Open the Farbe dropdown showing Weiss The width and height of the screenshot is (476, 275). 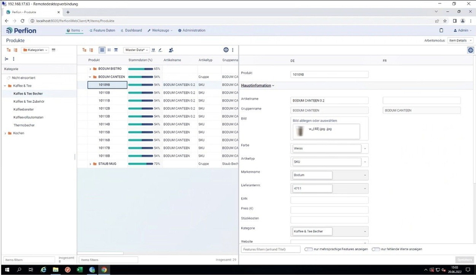(x=365, y=149)
